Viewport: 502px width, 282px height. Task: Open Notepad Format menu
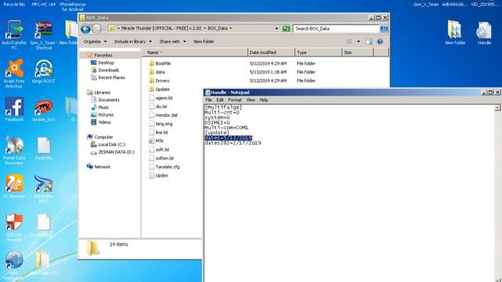click(x=235, y=100)
